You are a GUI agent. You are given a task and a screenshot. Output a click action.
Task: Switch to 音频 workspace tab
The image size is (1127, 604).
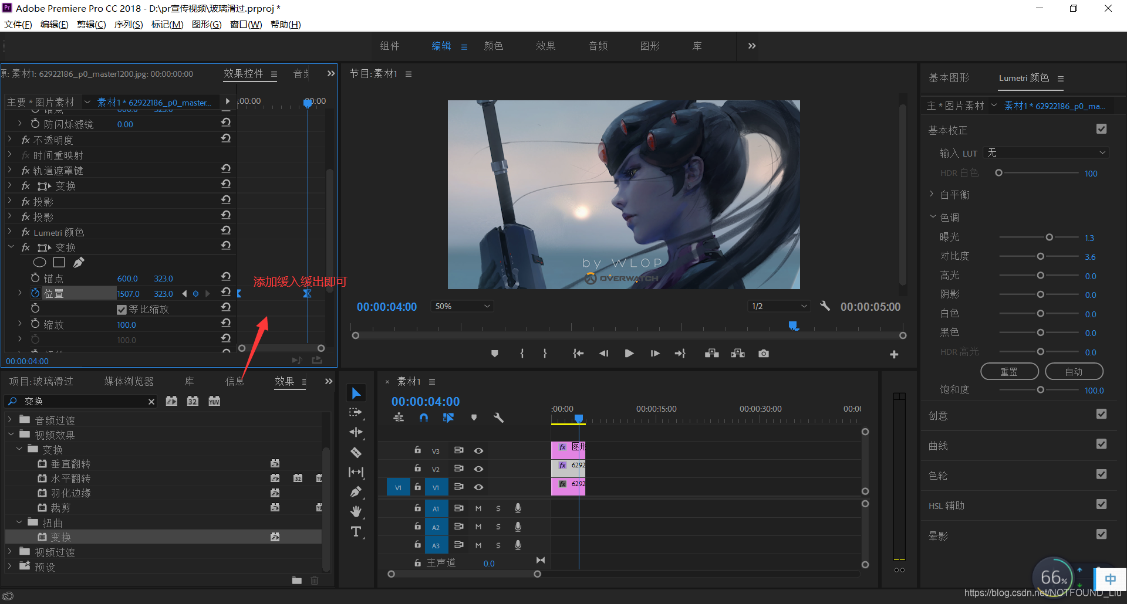pyautogui.click(x=598, y=46)
